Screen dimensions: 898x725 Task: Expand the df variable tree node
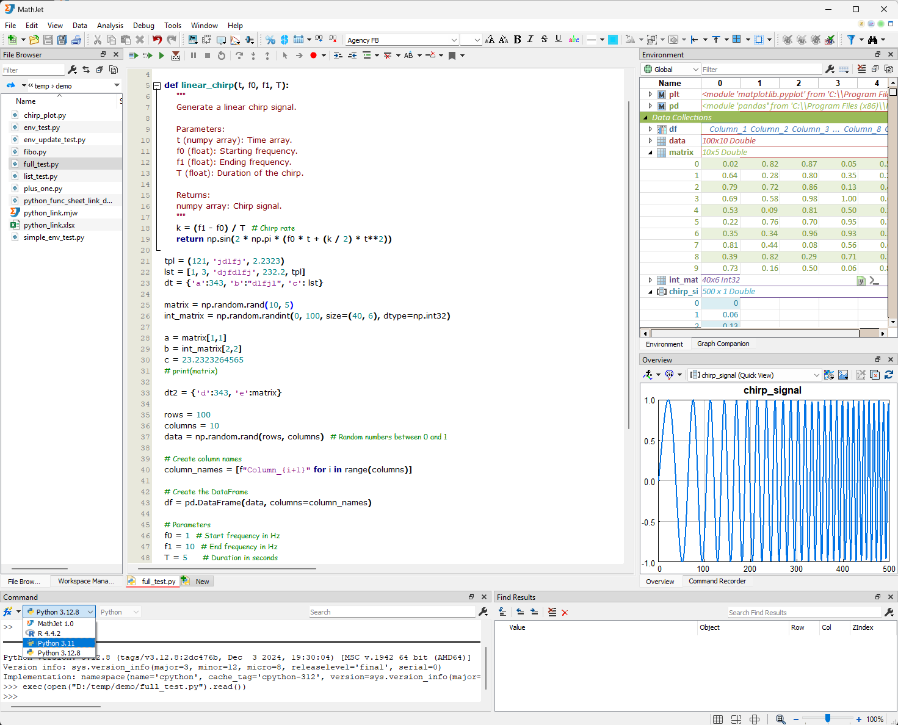click(x=650, y=129)
